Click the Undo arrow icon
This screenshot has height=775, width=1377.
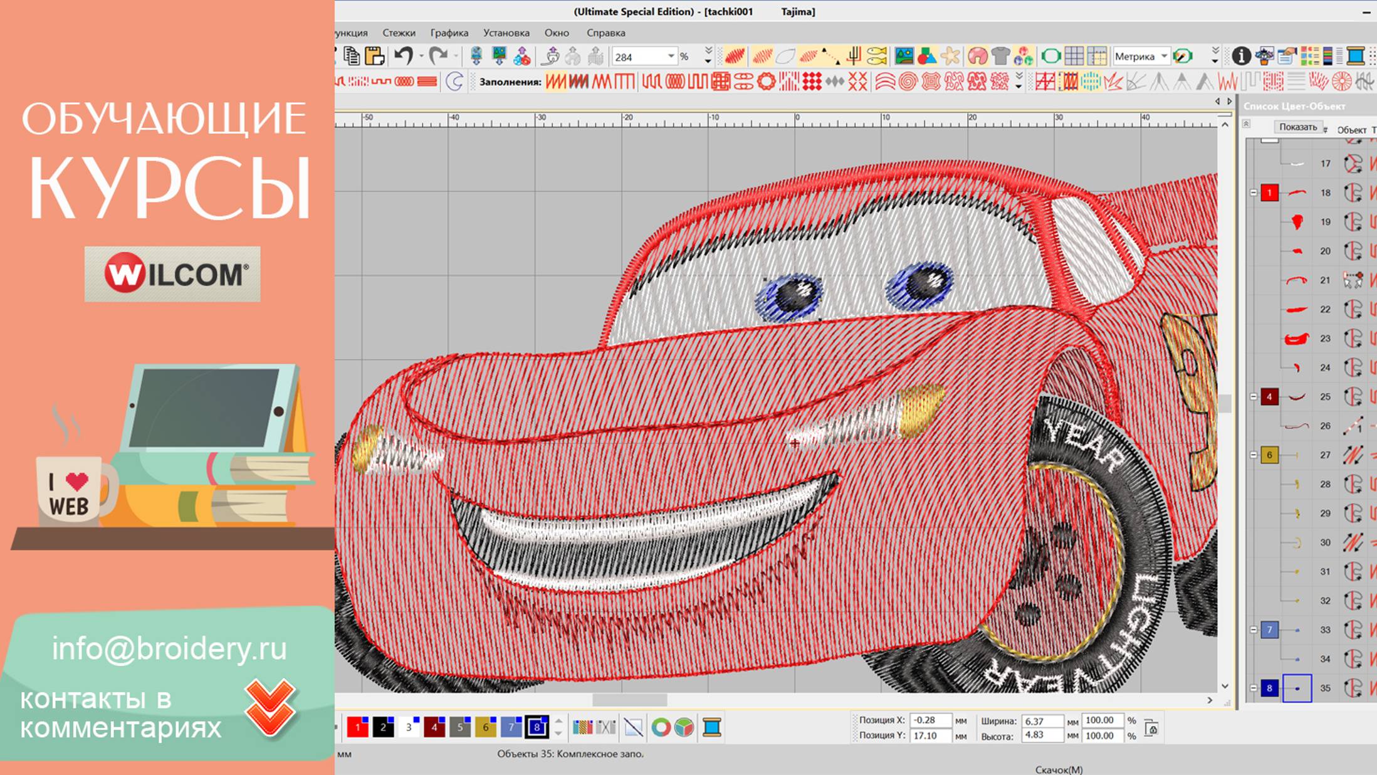point(403,56)
